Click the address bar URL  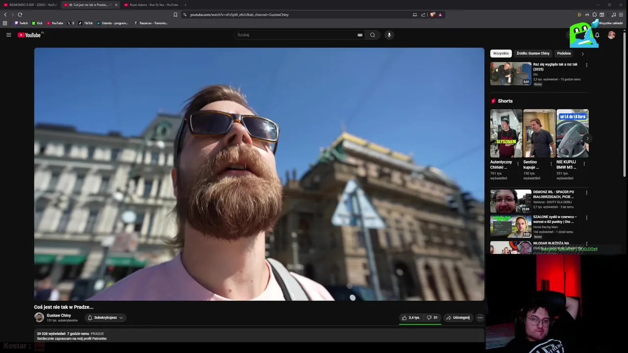tap(239, 15)
